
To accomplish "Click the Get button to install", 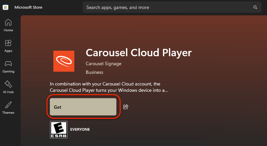I will tap(83, 107).
